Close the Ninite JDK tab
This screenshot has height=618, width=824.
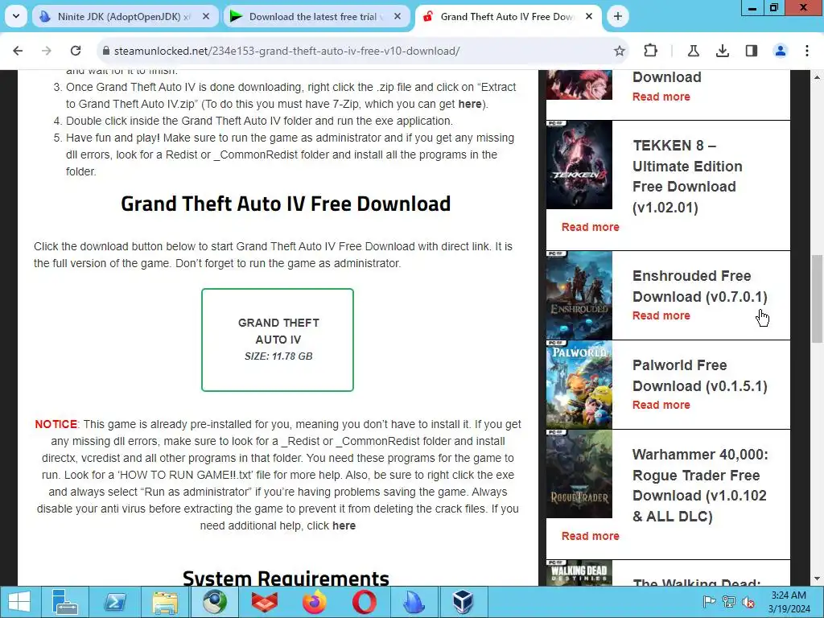coord(206,16)
